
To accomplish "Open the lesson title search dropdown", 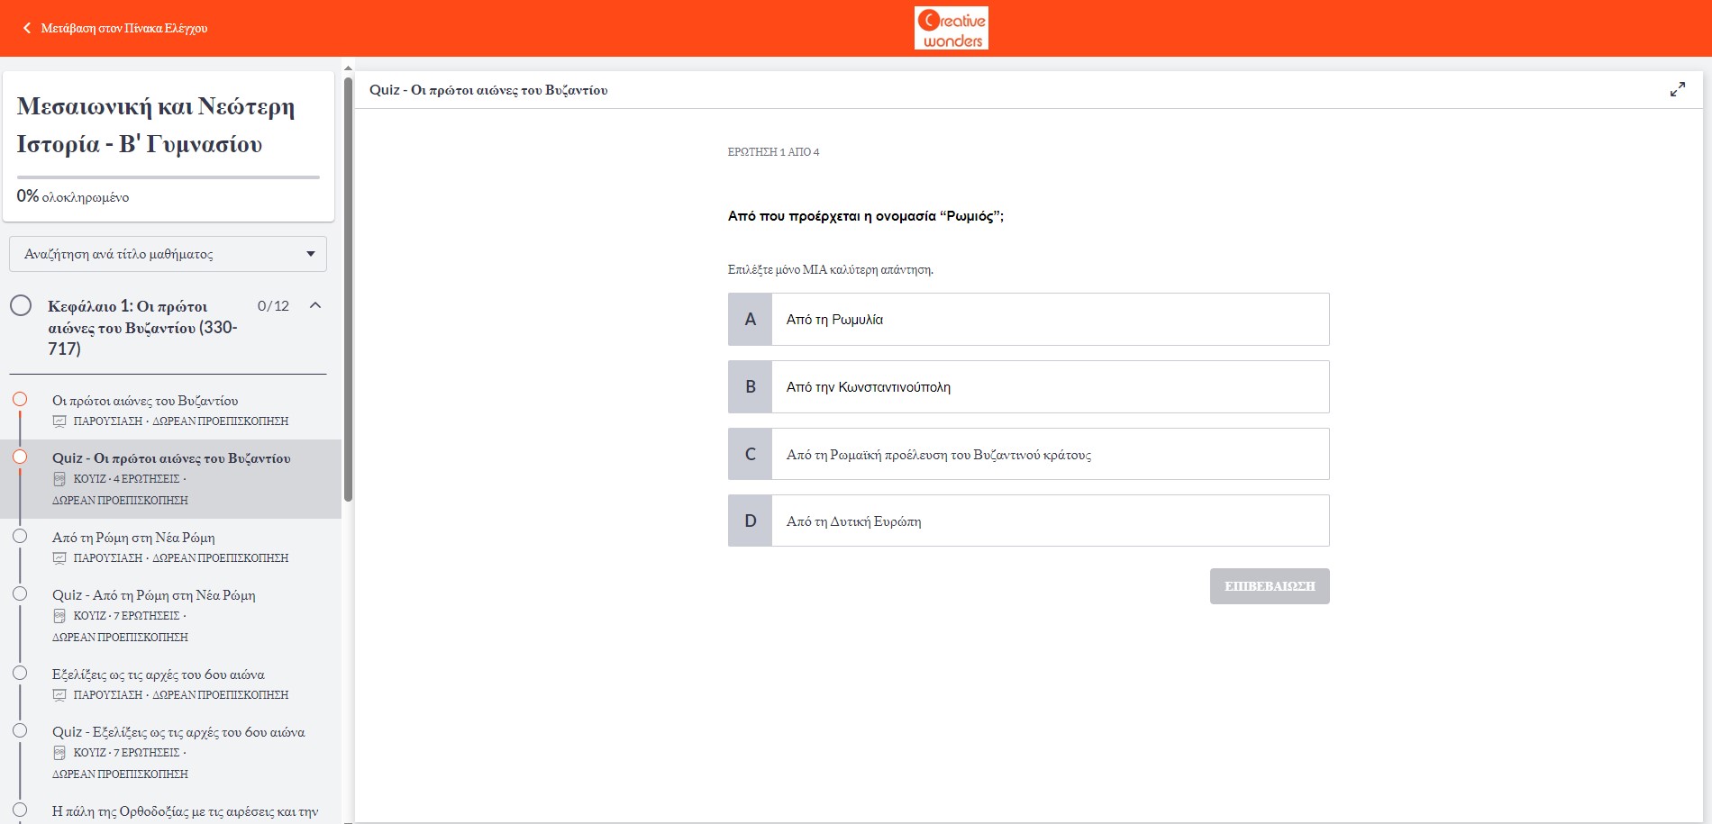I will click(168, 254).
